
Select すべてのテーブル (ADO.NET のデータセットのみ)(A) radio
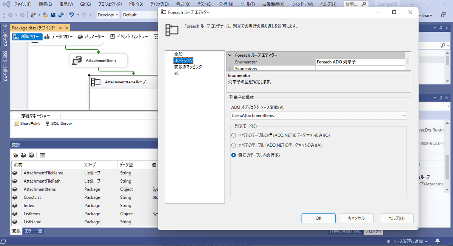(x=234, y=145)
